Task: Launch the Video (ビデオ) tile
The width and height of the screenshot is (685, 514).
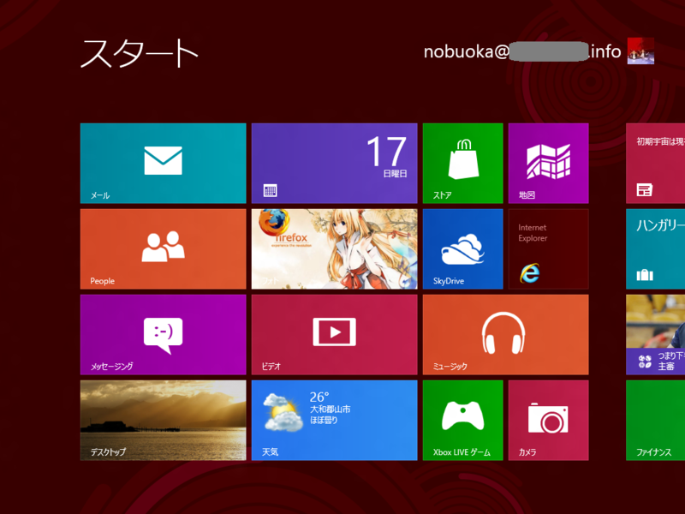Action: coord(334,334)
